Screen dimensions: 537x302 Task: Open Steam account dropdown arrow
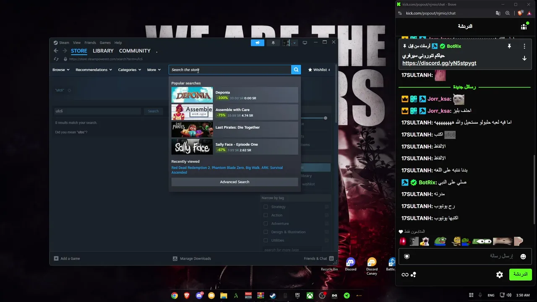295,43
